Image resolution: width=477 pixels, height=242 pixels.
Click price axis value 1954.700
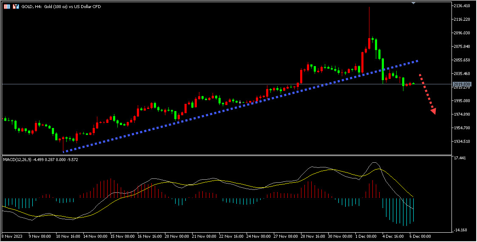coord(462,128)
